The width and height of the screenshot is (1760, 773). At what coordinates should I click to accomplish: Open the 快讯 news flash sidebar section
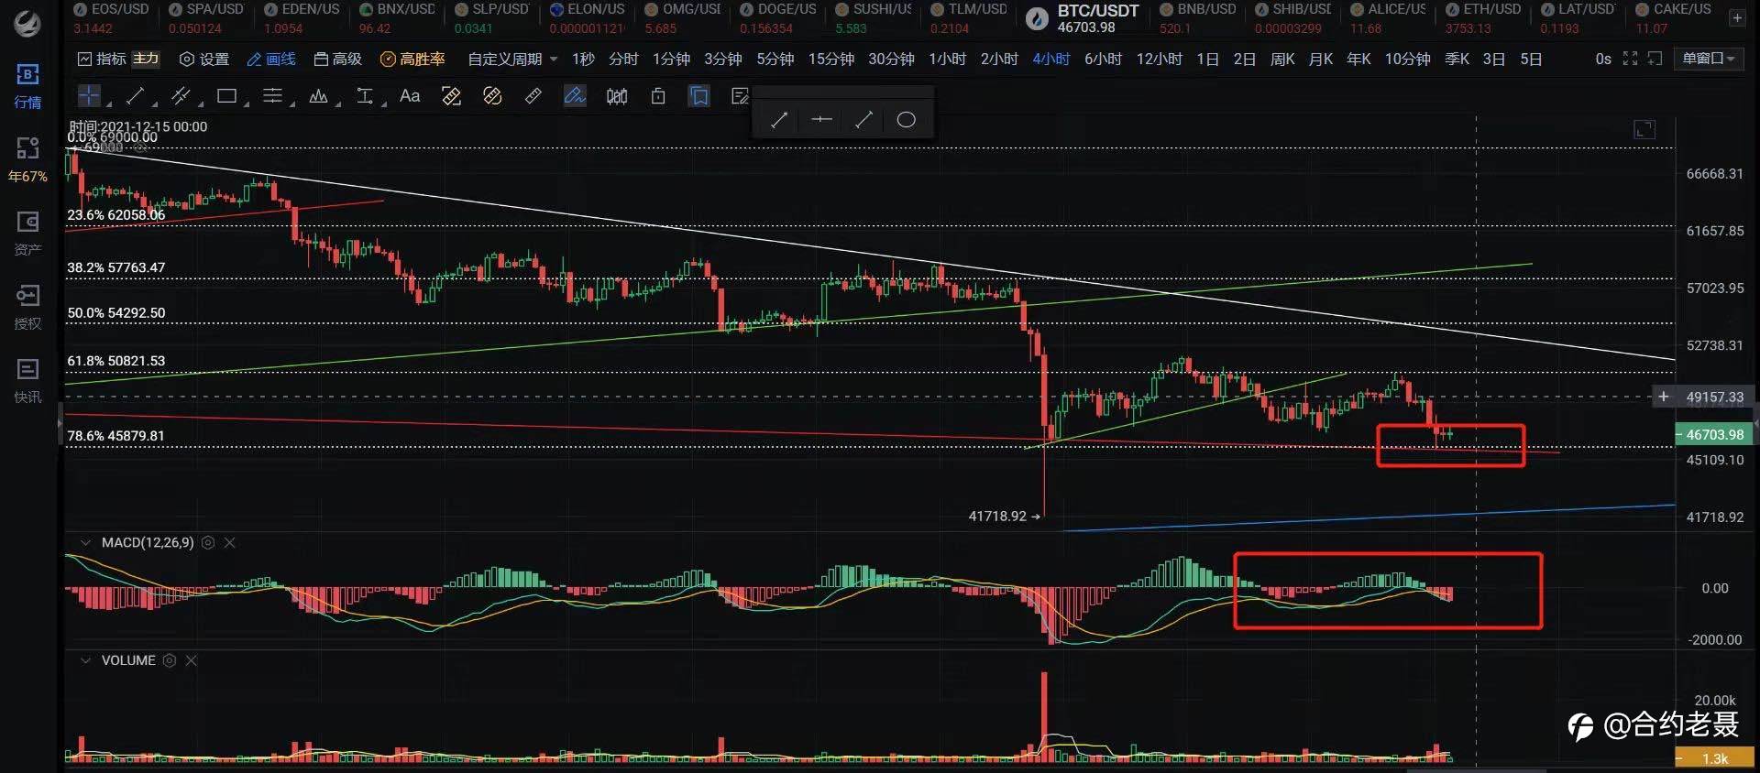pyautogui.click(x=27, y=381)
